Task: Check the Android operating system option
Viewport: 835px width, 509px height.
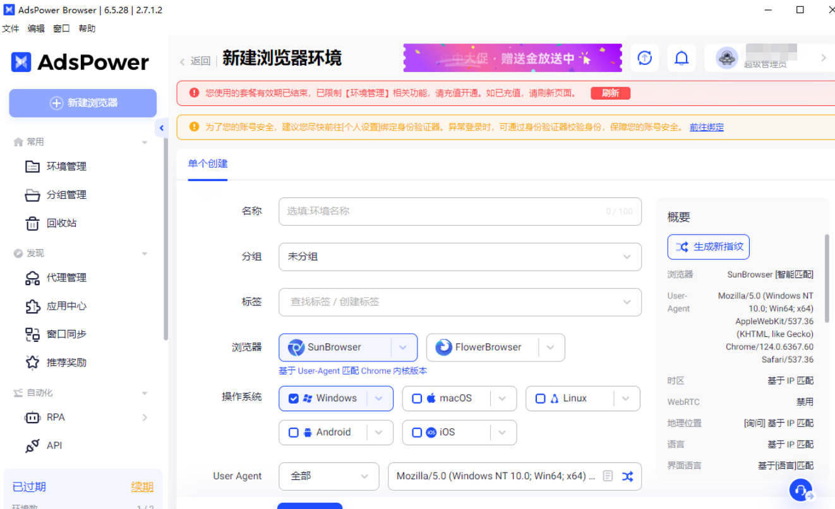Action: coord(293,432)
